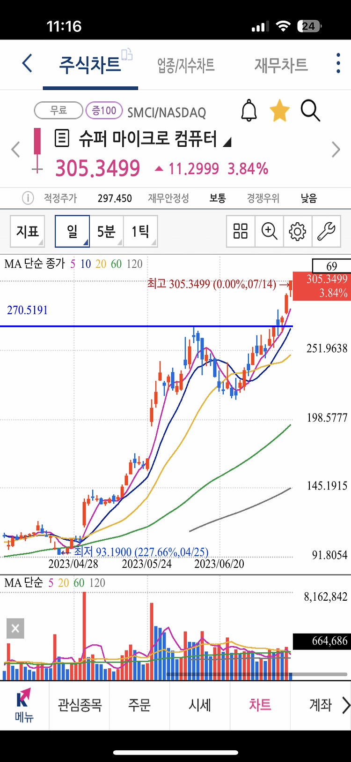Go to next stock with right chevron

point(336,150)
